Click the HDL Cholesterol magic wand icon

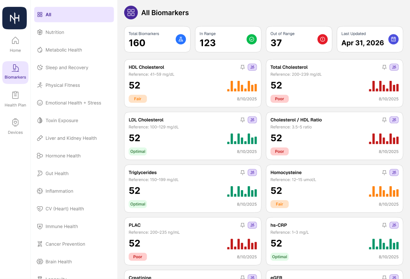tap(252, 67)
